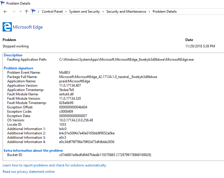Screen dimensions: 224x178
Task: Select fault module timestamp 628a6b99
Action: 66,103
